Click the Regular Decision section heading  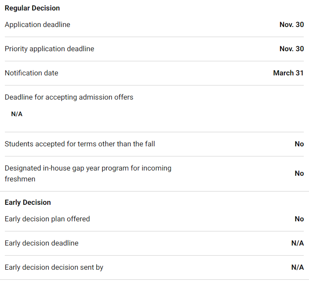click(x=32, y=8)
